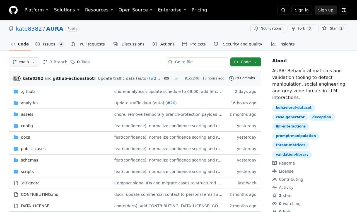Click the green commit status checkmark
The height and width of the screenshot is (212, 357).
177,78
